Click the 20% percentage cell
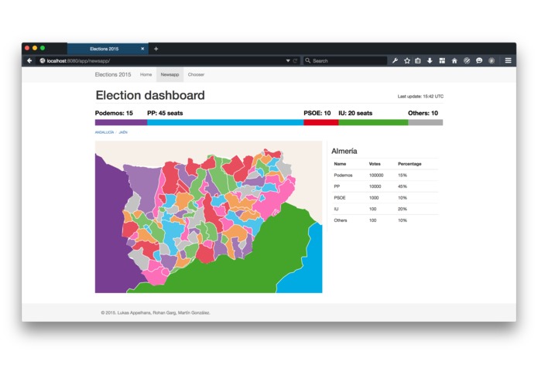The image size is (538, 382). click(403, 209)
